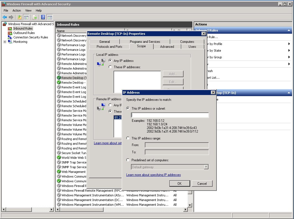Switch to the General tab

click(x=105, y=41)
